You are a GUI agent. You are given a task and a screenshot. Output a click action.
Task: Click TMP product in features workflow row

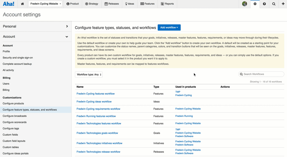point(178,92)
